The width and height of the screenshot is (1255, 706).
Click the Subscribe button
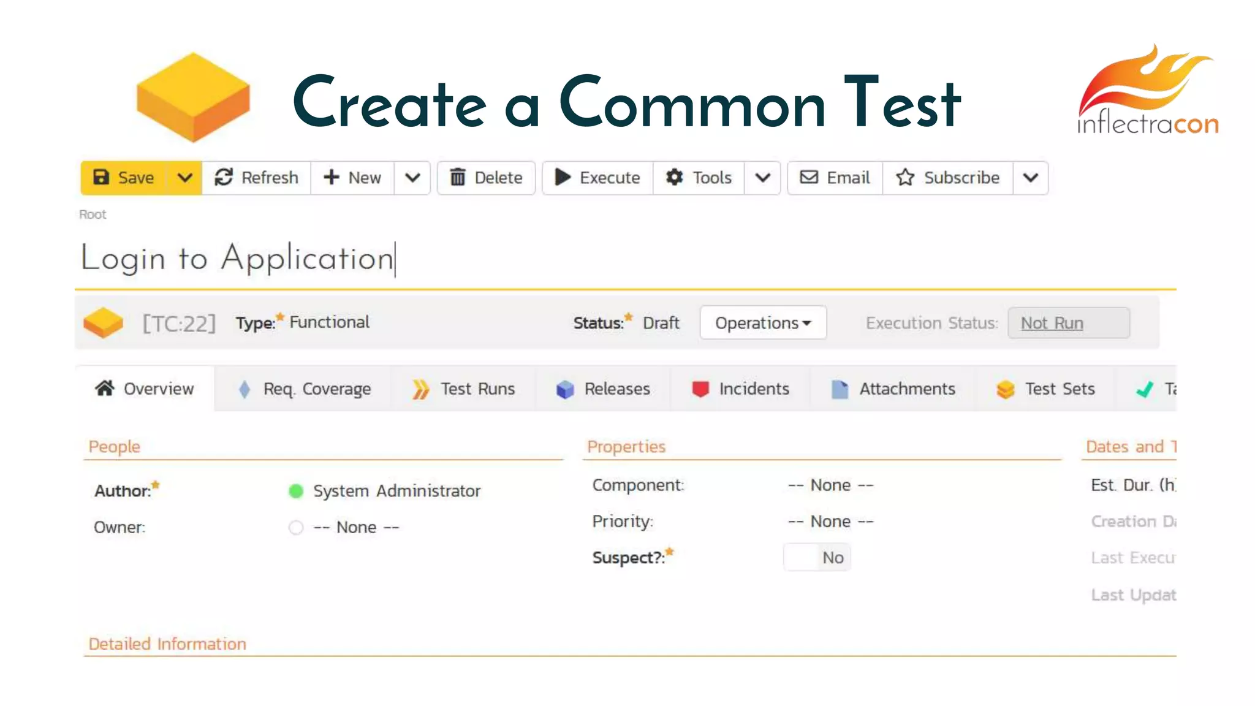pyautogui.click(x=948, y=178)
